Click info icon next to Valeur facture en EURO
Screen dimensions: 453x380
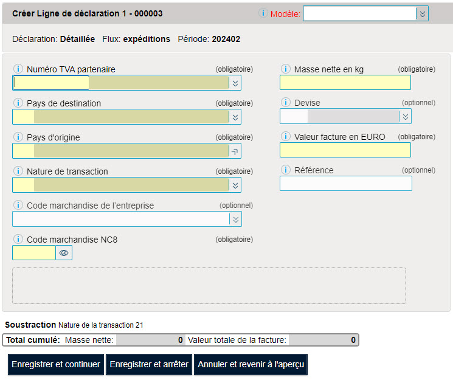pos(285,136)
